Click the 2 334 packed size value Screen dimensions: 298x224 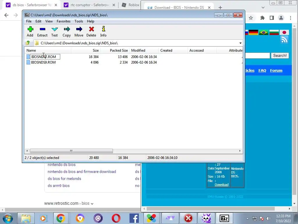point(123,62)
